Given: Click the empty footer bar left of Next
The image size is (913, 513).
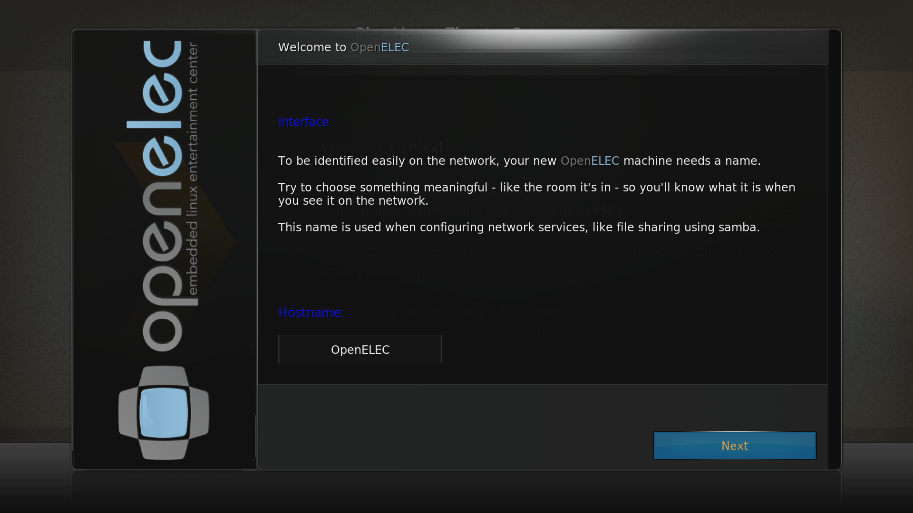Looking at the screenshot, I should click(x=455, y=426).
